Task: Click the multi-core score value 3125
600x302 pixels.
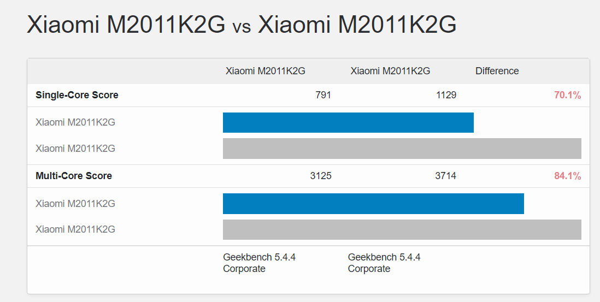Action: [x=320, y=176]
